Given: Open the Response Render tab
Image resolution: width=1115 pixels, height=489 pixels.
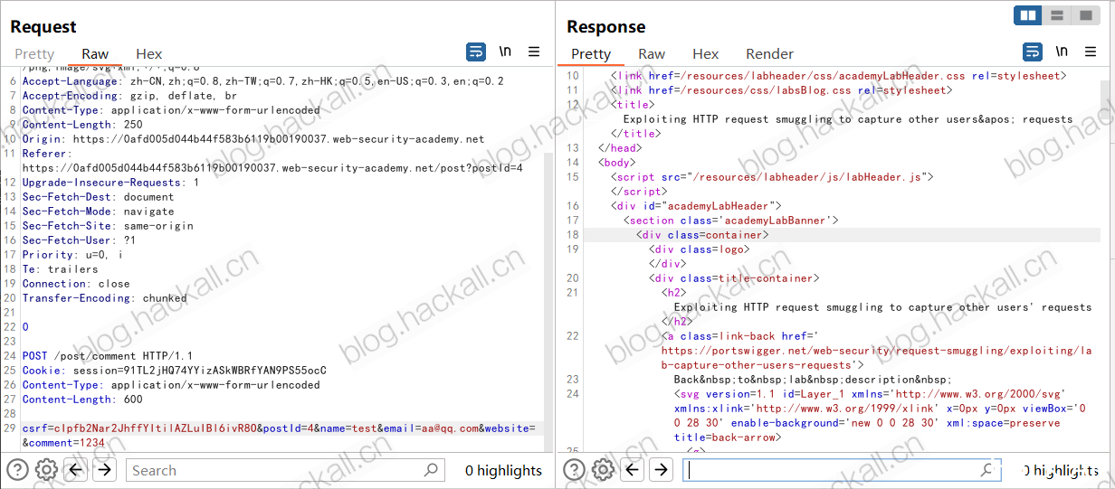Looking at the screenshot, I should [x=769, y=54].
